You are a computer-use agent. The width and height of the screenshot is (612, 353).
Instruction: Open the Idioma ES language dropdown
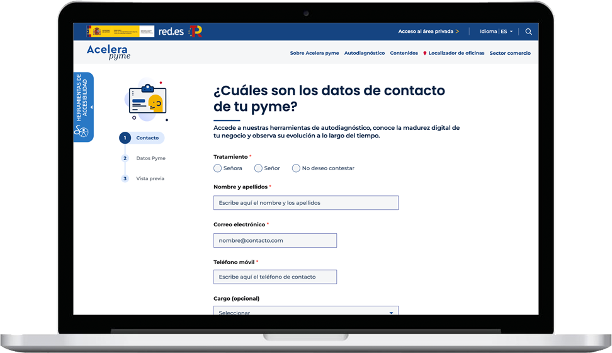(496, 32)
